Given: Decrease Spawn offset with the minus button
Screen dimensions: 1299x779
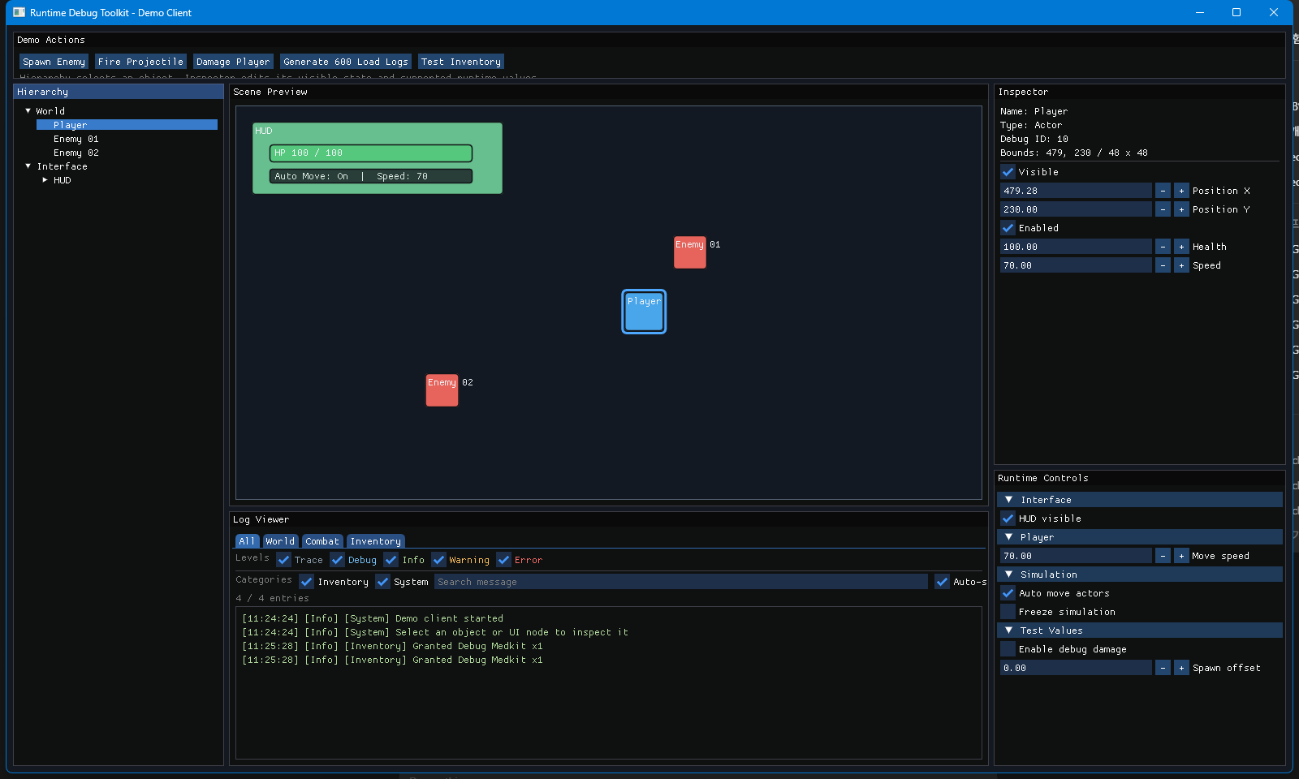Looking at the screenshot, I should click(1163, 668).
